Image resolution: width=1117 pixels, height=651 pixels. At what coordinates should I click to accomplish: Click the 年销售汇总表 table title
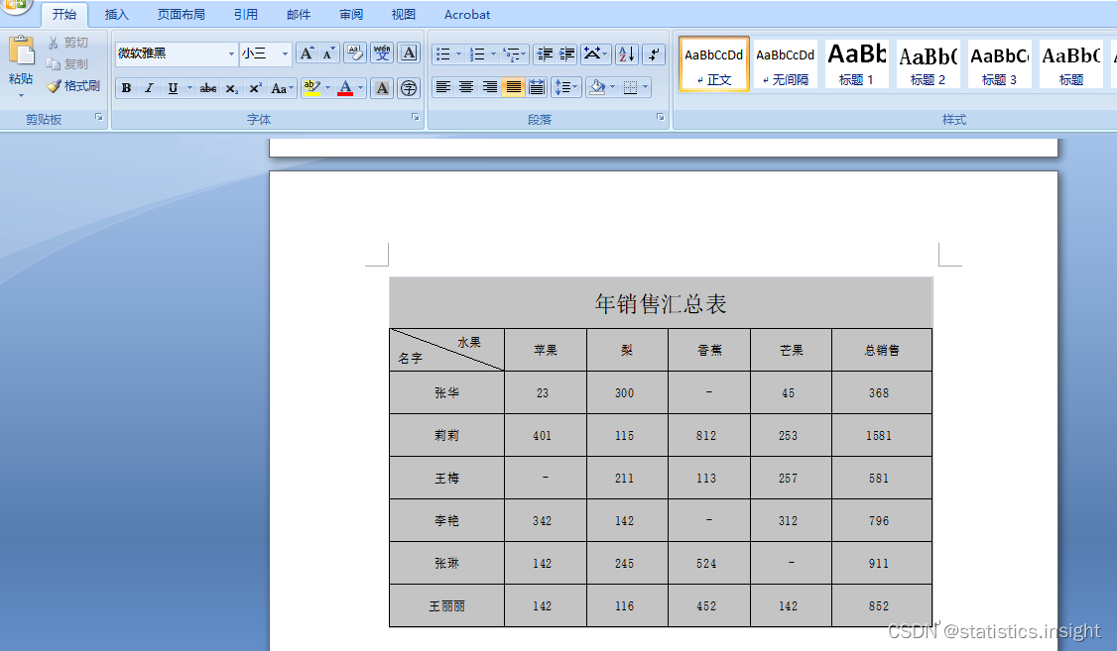pos(661,304)
